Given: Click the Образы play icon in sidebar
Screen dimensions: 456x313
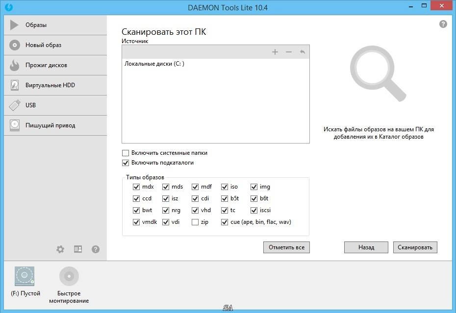Looking at the screenshot, I should click(x=14, y=25).
